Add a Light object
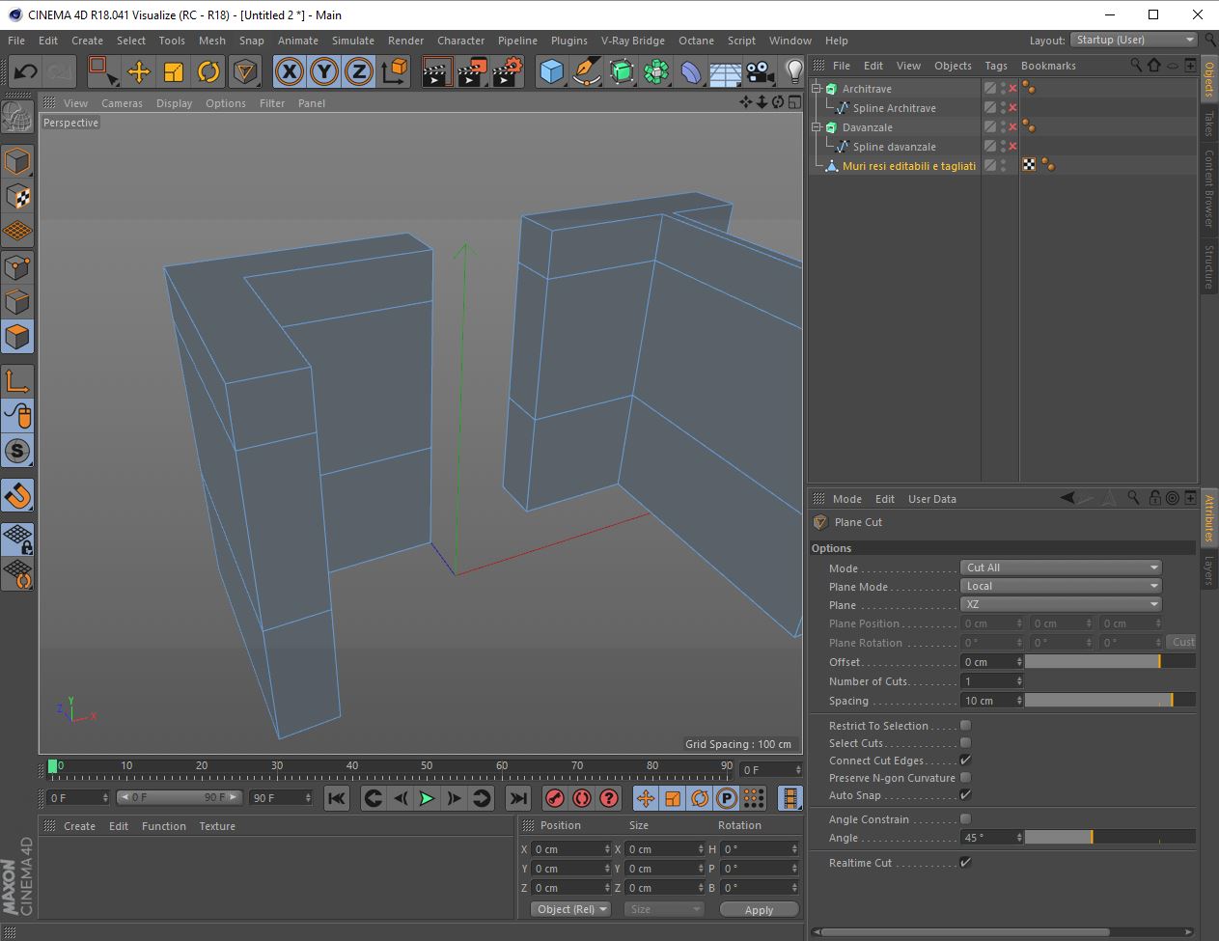Viewport: 1219px width, 941px height. [793, 71]
